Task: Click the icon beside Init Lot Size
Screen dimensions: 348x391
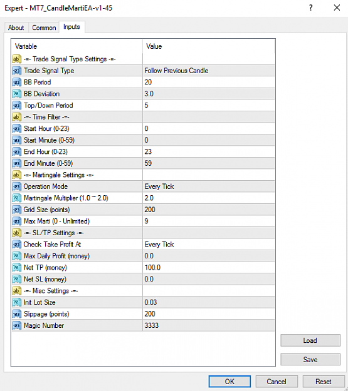Action: [16, 302]
